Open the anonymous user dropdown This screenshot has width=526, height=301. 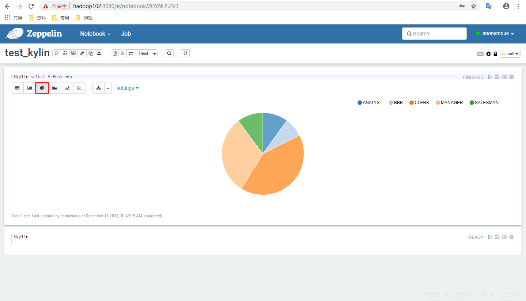[495, 34]
